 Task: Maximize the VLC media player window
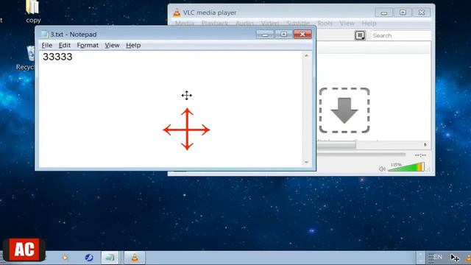(403, 13)
